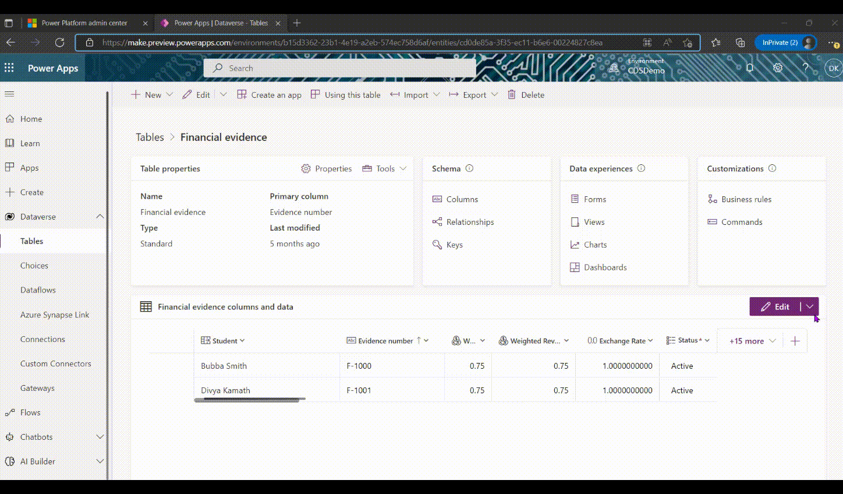
Task: Open the settings gear in header
Action: pyautogui.click(x=778, y=68)
